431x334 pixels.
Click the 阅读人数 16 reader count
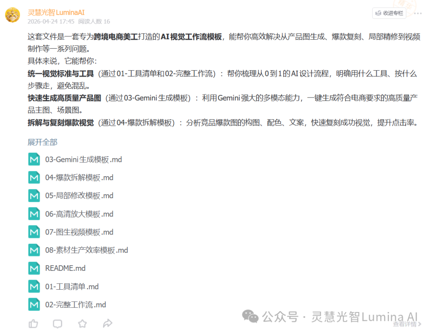pyautogui.click(x=94, y=22)
